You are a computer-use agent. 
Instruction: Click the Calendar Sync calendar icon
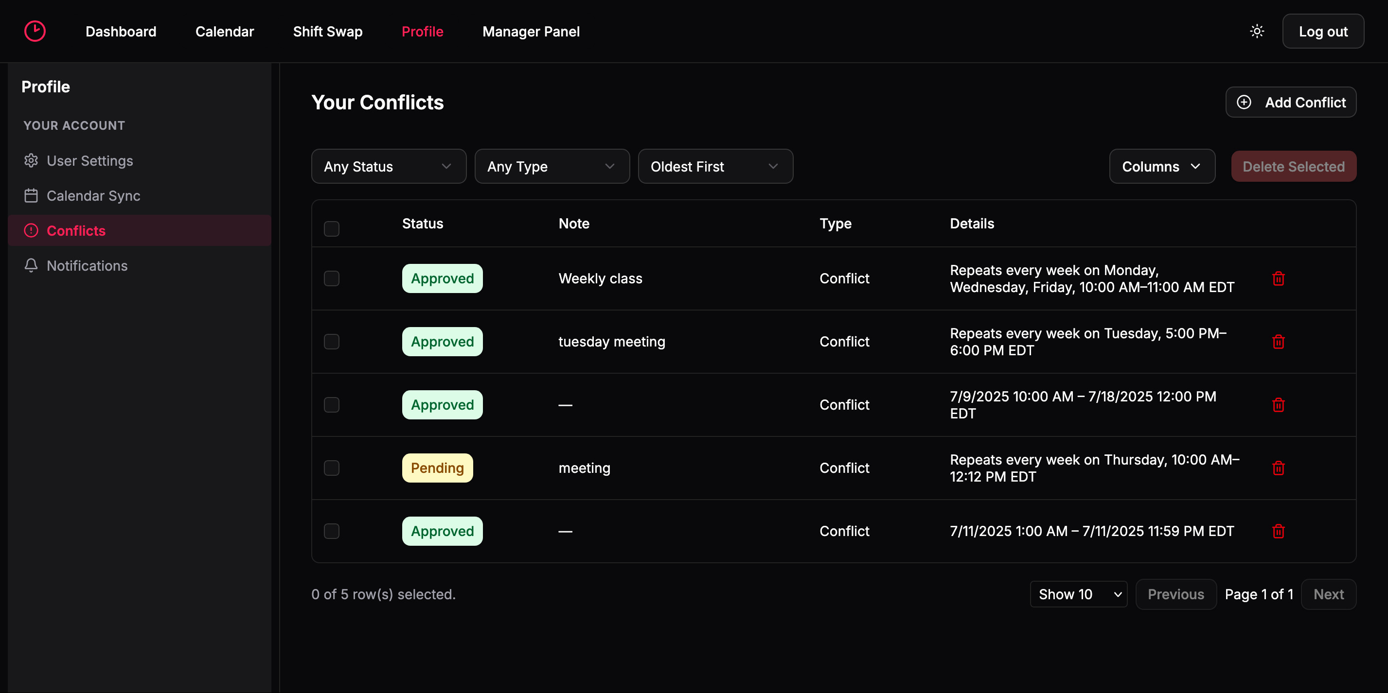coord(31,195)
